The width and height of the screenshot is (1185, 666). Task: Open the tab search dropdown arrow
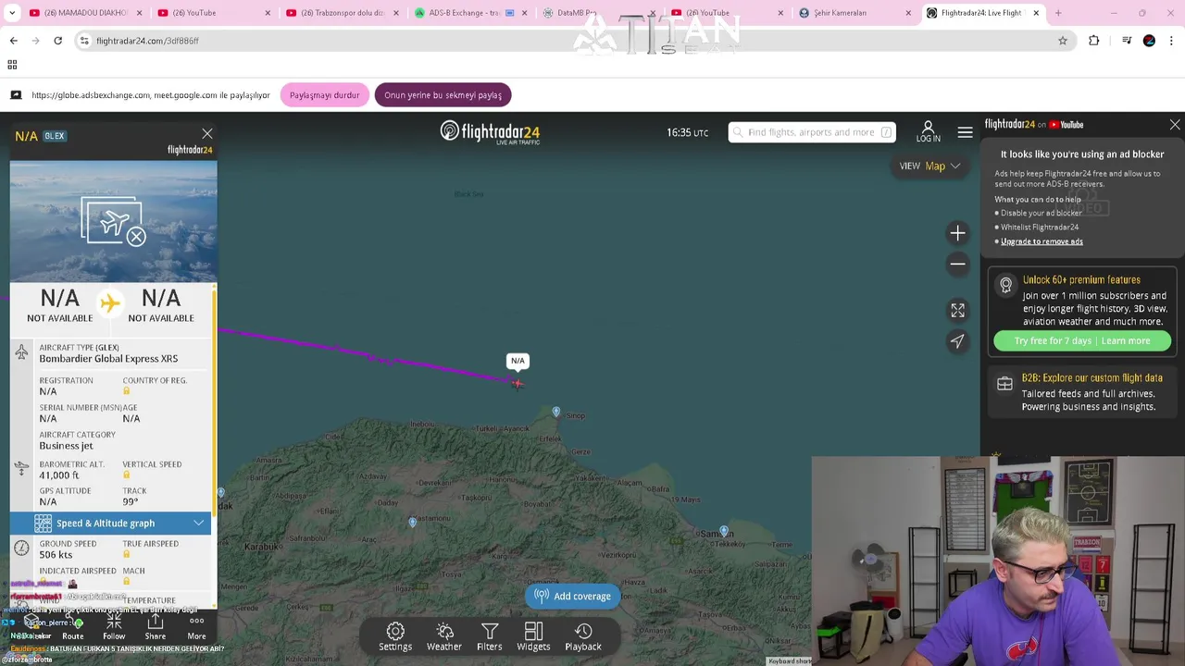pos(12,13)
